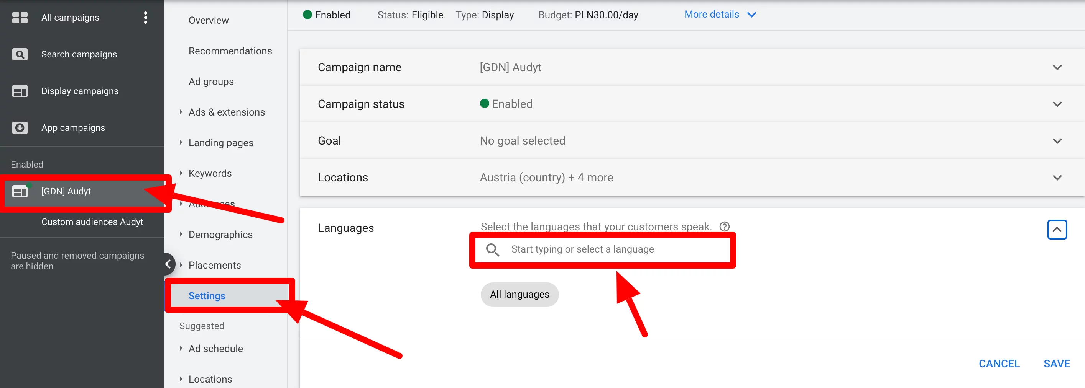Click Type: Display text
This screenshot has height=388, width=1085.
point(484,15)
